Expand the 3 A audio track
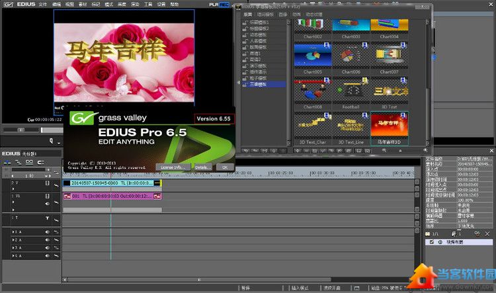496x293 pixels. pyautogui.click(x=13, y=248)
